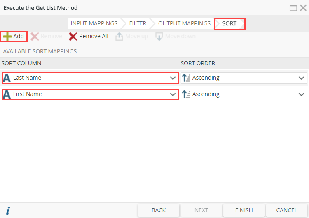The height and width of the screenshot is (218, 309).
Task: Click the dialog title Execute the Get List Method
Action: pyautogui.click(x=40, y=8)
